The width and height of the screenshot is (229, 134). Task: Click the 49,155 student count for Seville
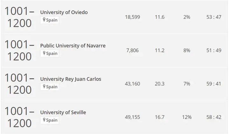click(x=132, y=117)
